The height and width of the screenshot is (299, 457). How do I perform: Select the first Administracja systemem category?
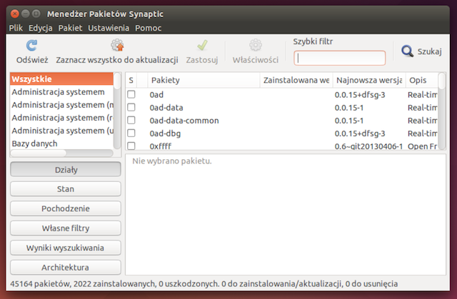62,92
